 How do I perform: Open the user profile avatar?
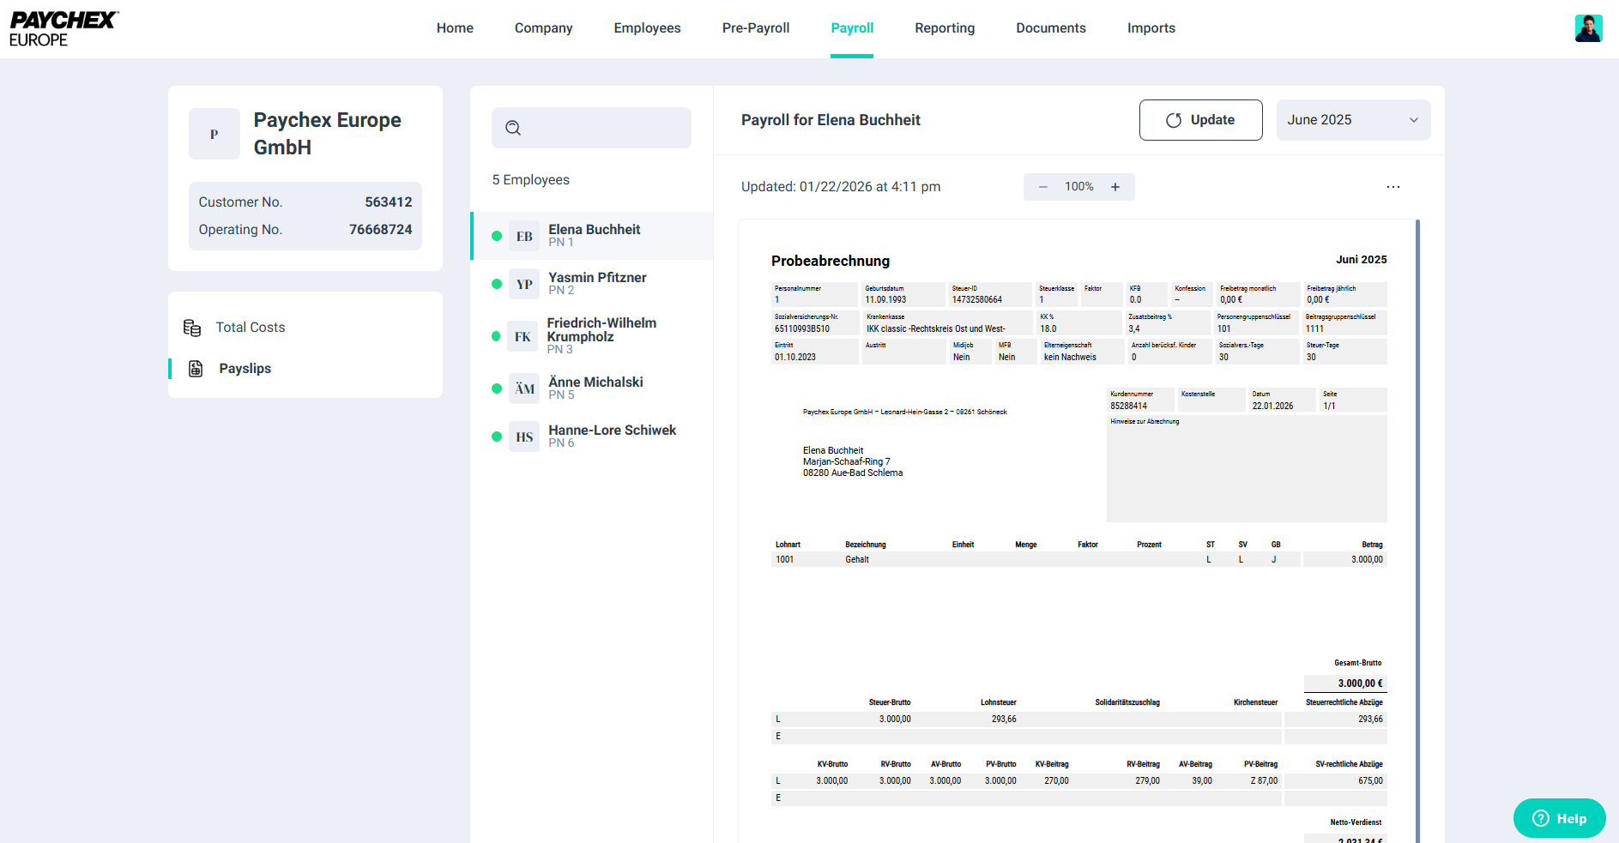click(1588, 28)
